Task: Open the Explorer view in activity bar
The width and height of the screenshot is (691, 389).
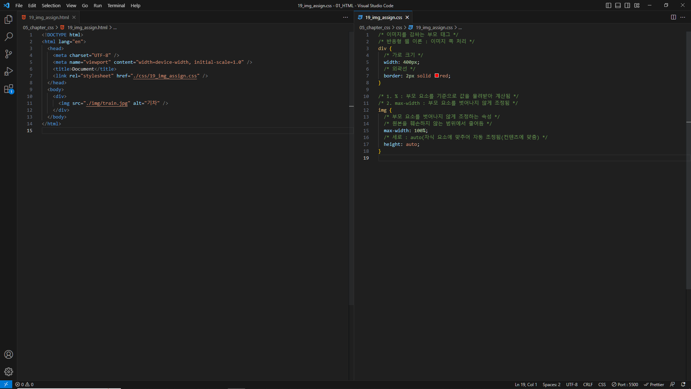Action: [9, 19]
